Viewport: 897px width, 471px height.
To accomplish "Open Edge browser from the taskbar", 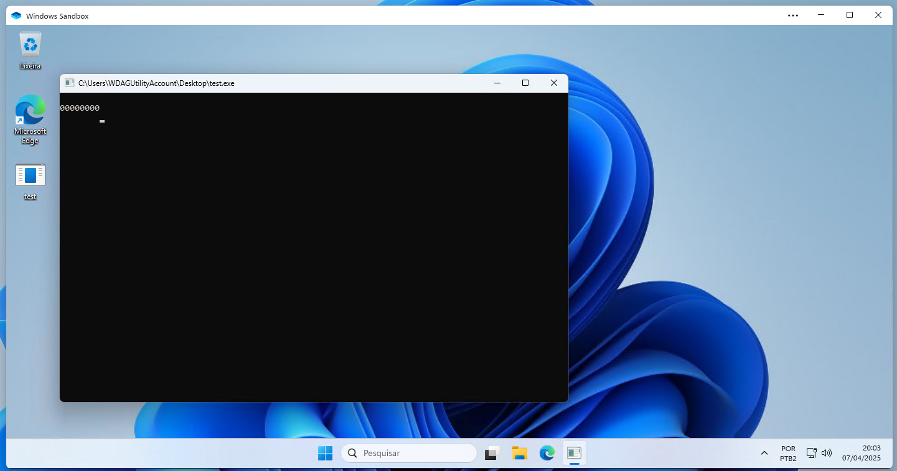I will (x=547, y=453).
